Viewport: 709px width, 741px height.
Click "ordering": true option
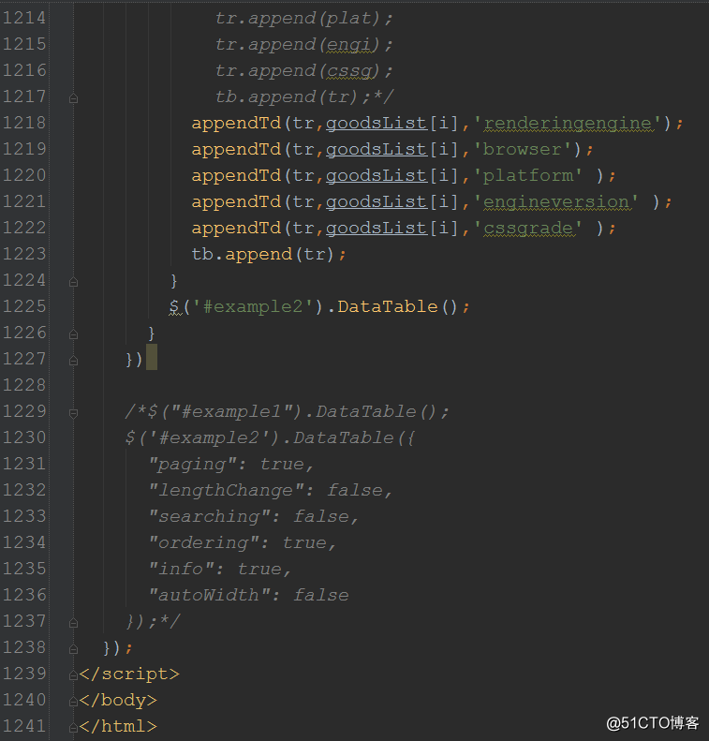point(243,543)
